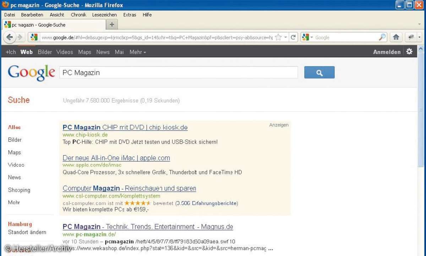The width and height of the screenshot is (426, 256).
Task: Open the Hilfe menu
Action: (x=147, y=15)
